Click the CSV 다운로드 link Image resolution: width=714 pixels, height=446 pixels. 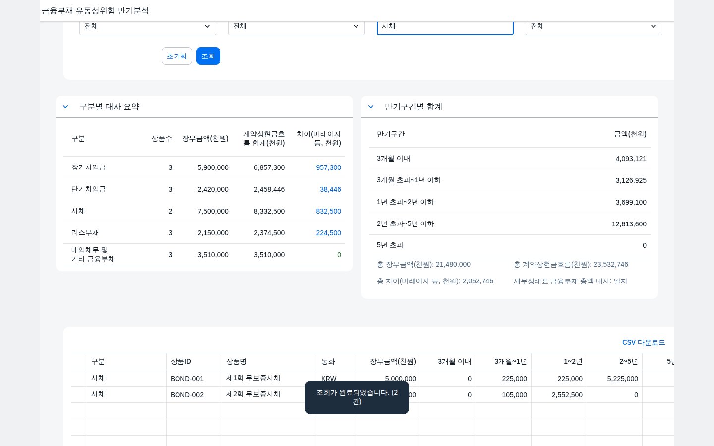[644, 342]
